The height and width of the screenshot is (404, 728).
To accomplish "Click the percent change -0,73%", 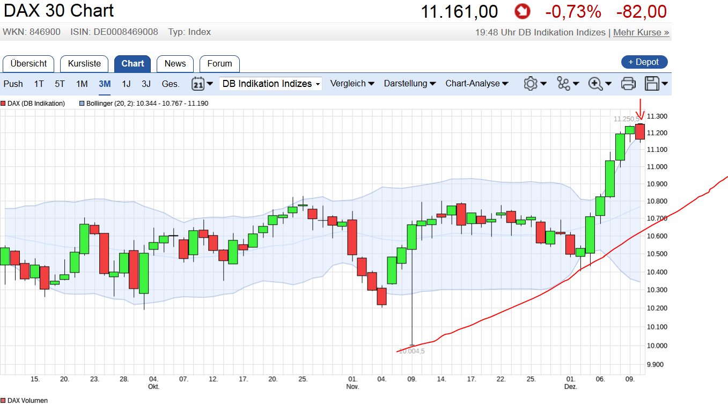I will [573, 11].
